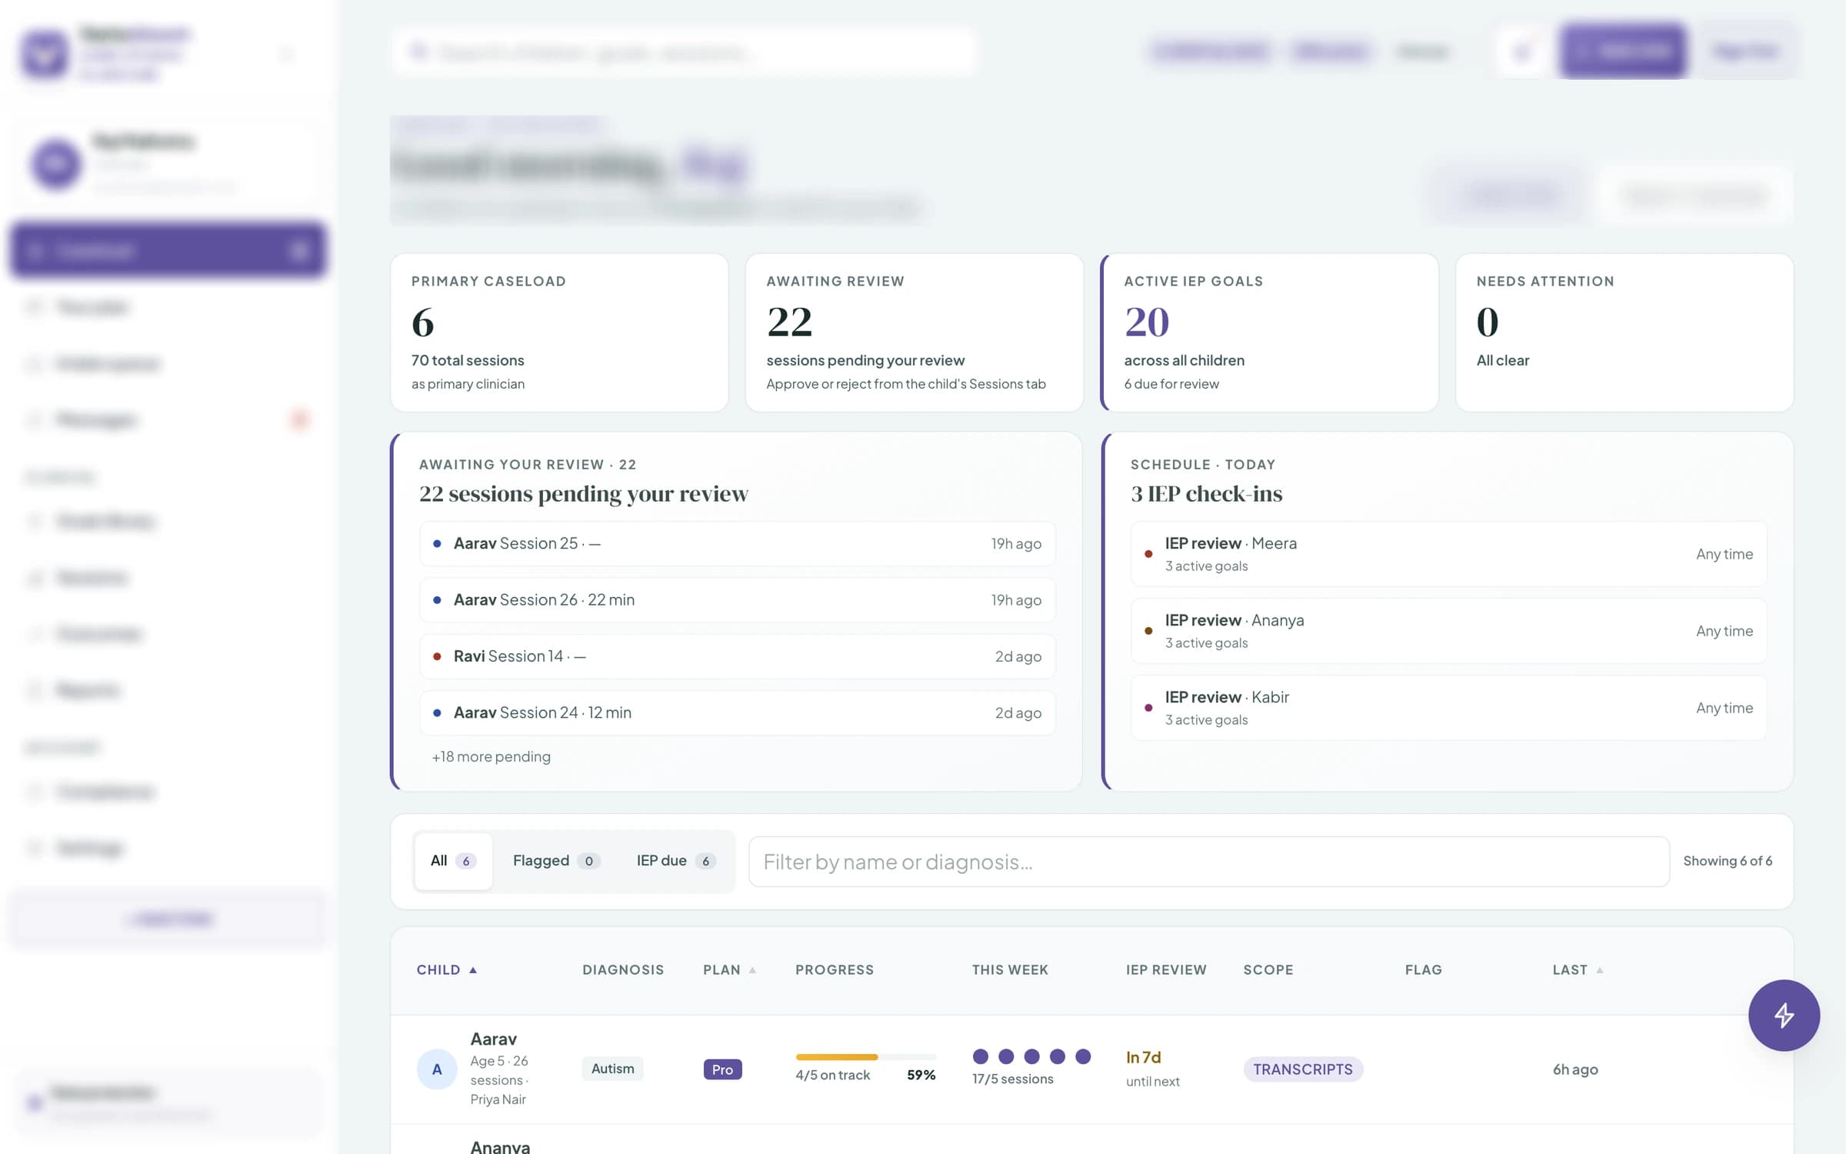Open the IEP review check-in for Meera
Image resolution: width=1846 pixels, height=1154 pixels.
pos(1448,554)
